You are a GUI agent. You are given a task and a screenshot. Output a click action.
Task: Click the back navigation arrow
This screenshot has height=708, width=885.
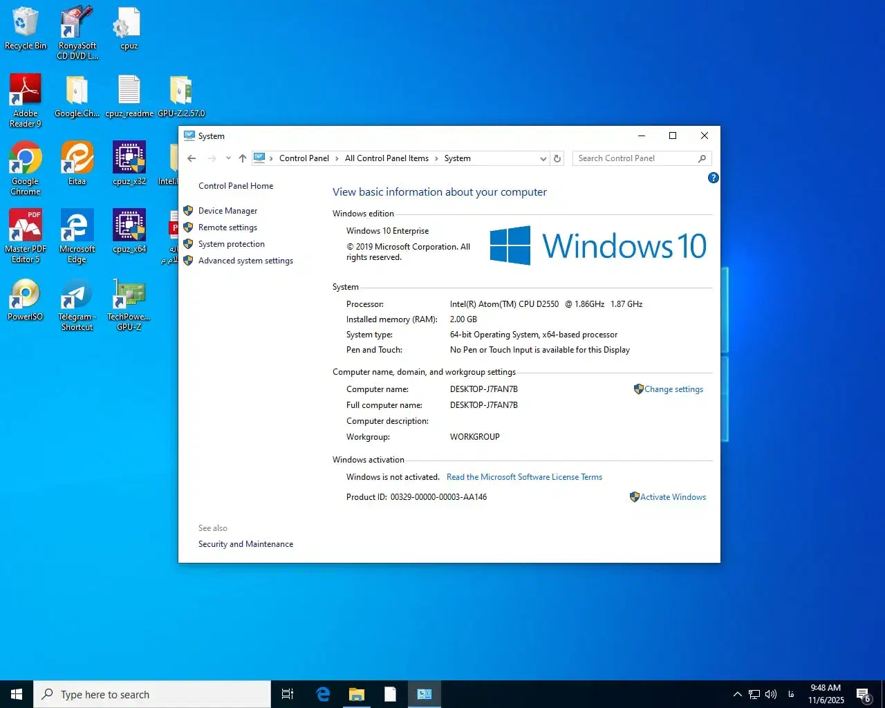pyautogui.click(x=192, y=158)
